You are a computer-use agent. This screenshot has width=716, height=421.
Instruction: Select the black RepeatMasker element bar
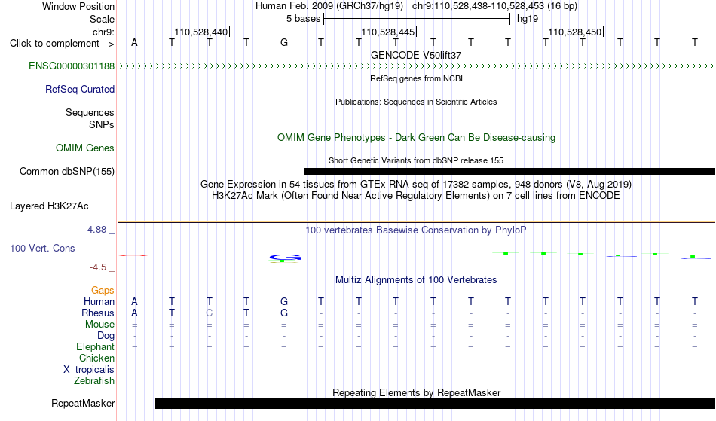pos(435,403)
